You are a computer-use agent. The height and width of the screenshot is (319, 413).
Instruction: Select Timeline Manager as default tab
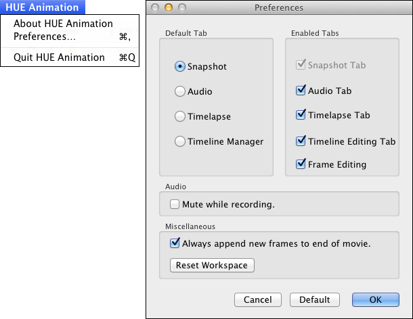click(180, 141)
